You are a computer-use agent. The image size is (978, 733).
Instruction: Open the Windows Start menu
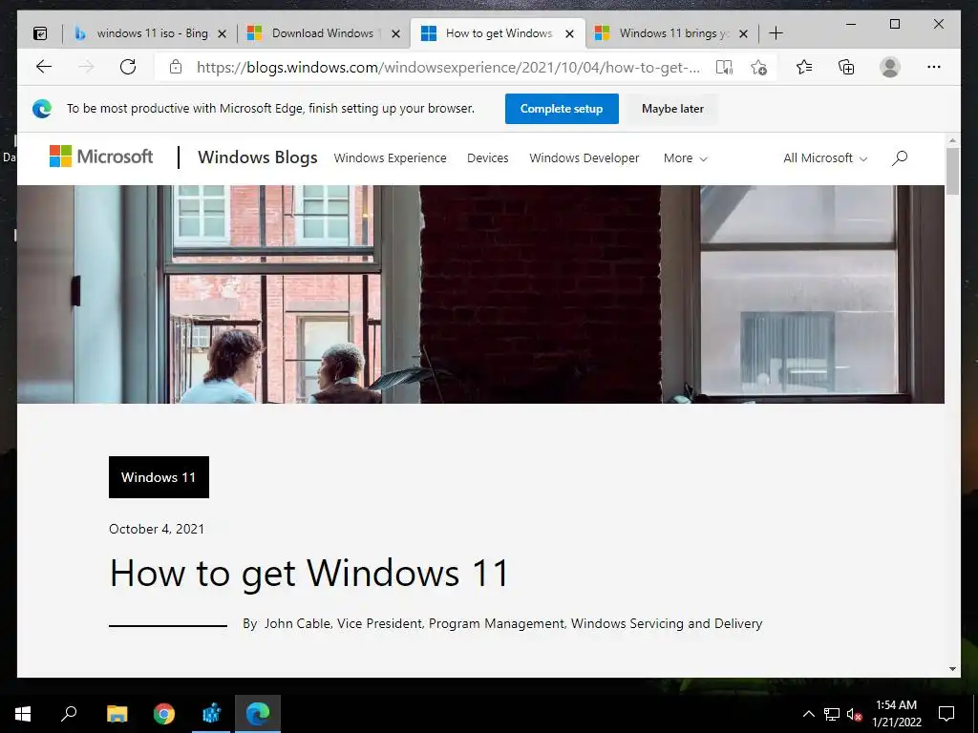[x=23, y=714]
